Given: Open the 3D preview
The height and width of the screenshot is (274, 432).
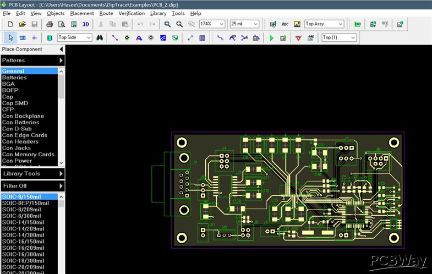Looking at the screenshot, I should point(86,24).
